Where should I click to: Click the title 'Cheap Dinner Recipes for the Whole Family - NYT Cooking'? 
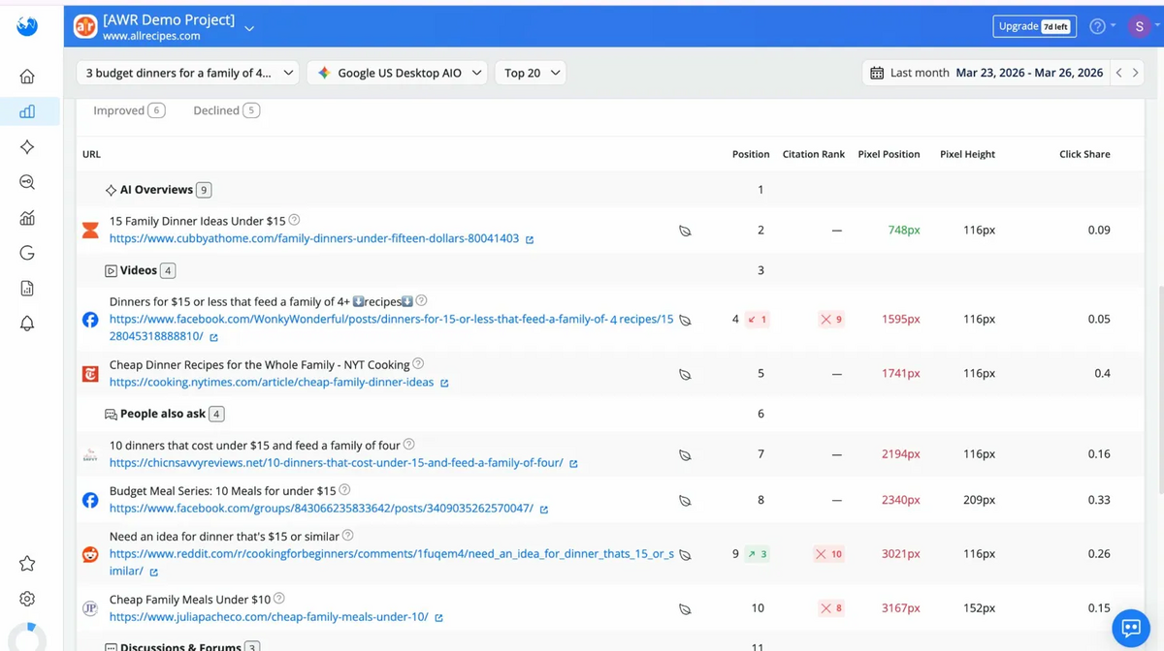[259, 365]
